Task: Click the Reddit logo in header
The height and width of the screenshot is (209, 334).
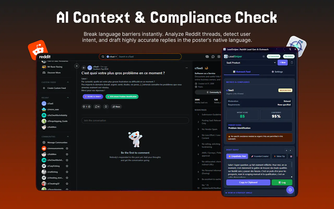Action: point(45,57)
